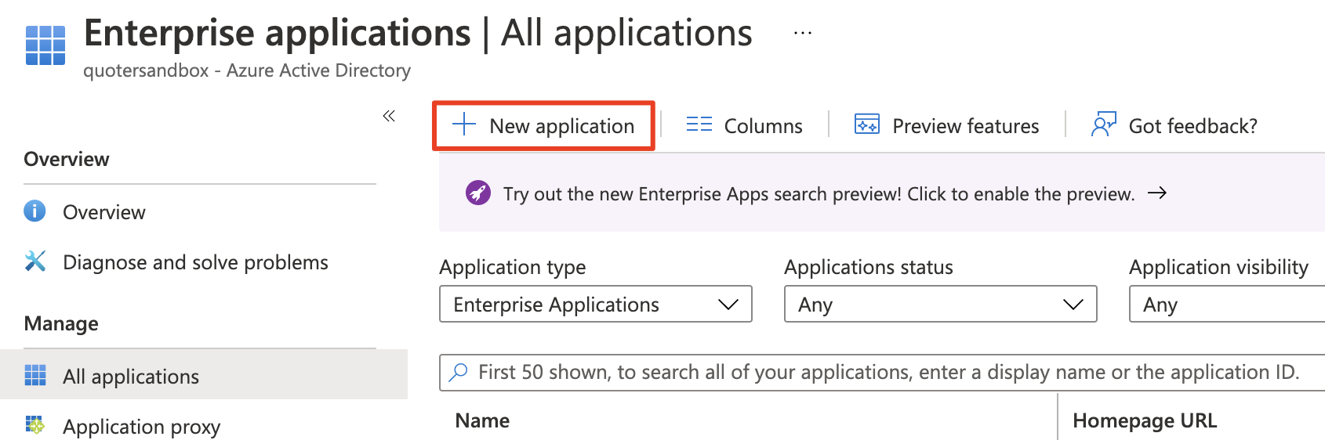Screen dimensions: 1325x440
Task: Click the Manage section heading
Action: tap(61, 323)
